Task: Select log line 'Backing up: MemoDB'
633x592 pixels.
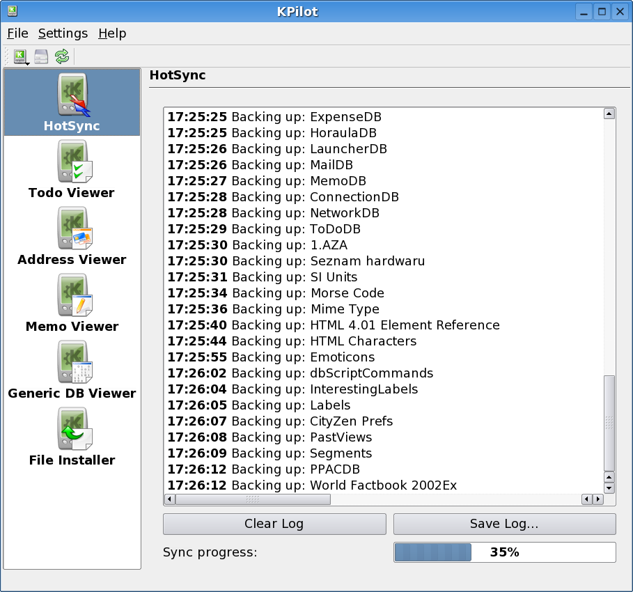Action: pos(267,181)
